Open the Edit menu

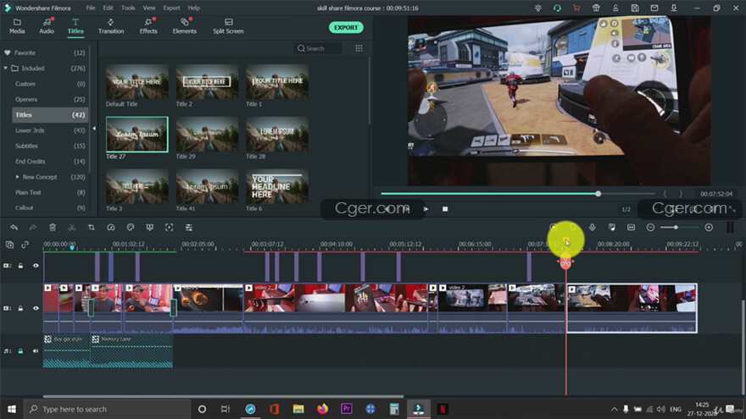[108, 8]
